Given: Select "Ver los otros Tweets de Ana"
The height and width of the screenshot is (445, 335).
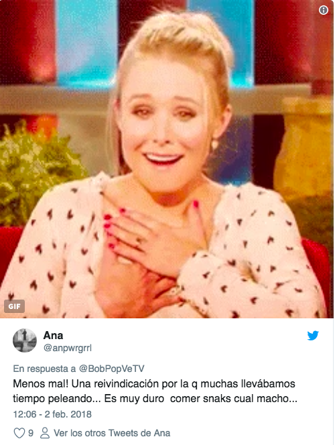Looking at the screenshot, I should (x=112, y=433).
